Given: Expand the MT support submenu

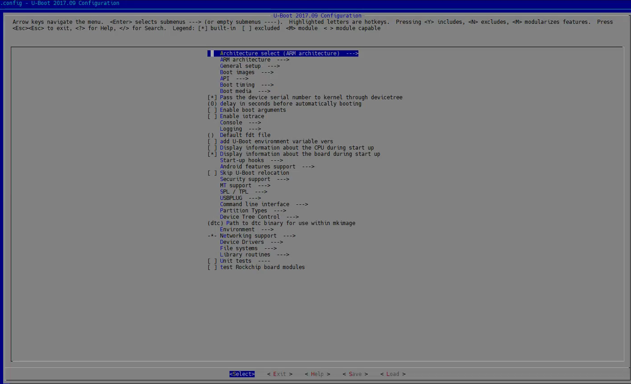Looking at the screenshot, I should pyautogui.click(x=245, y=185).
